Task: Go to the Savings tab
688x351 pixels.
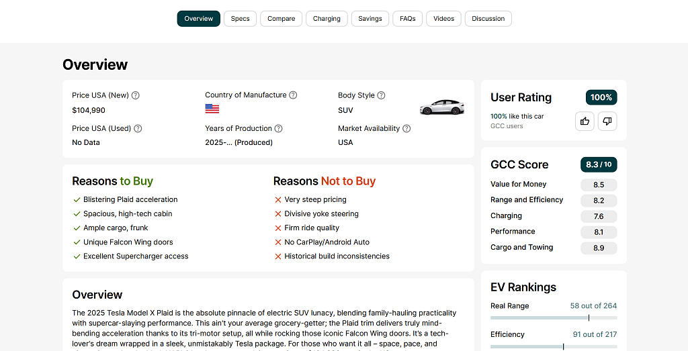Action: [x=370, y=18]
